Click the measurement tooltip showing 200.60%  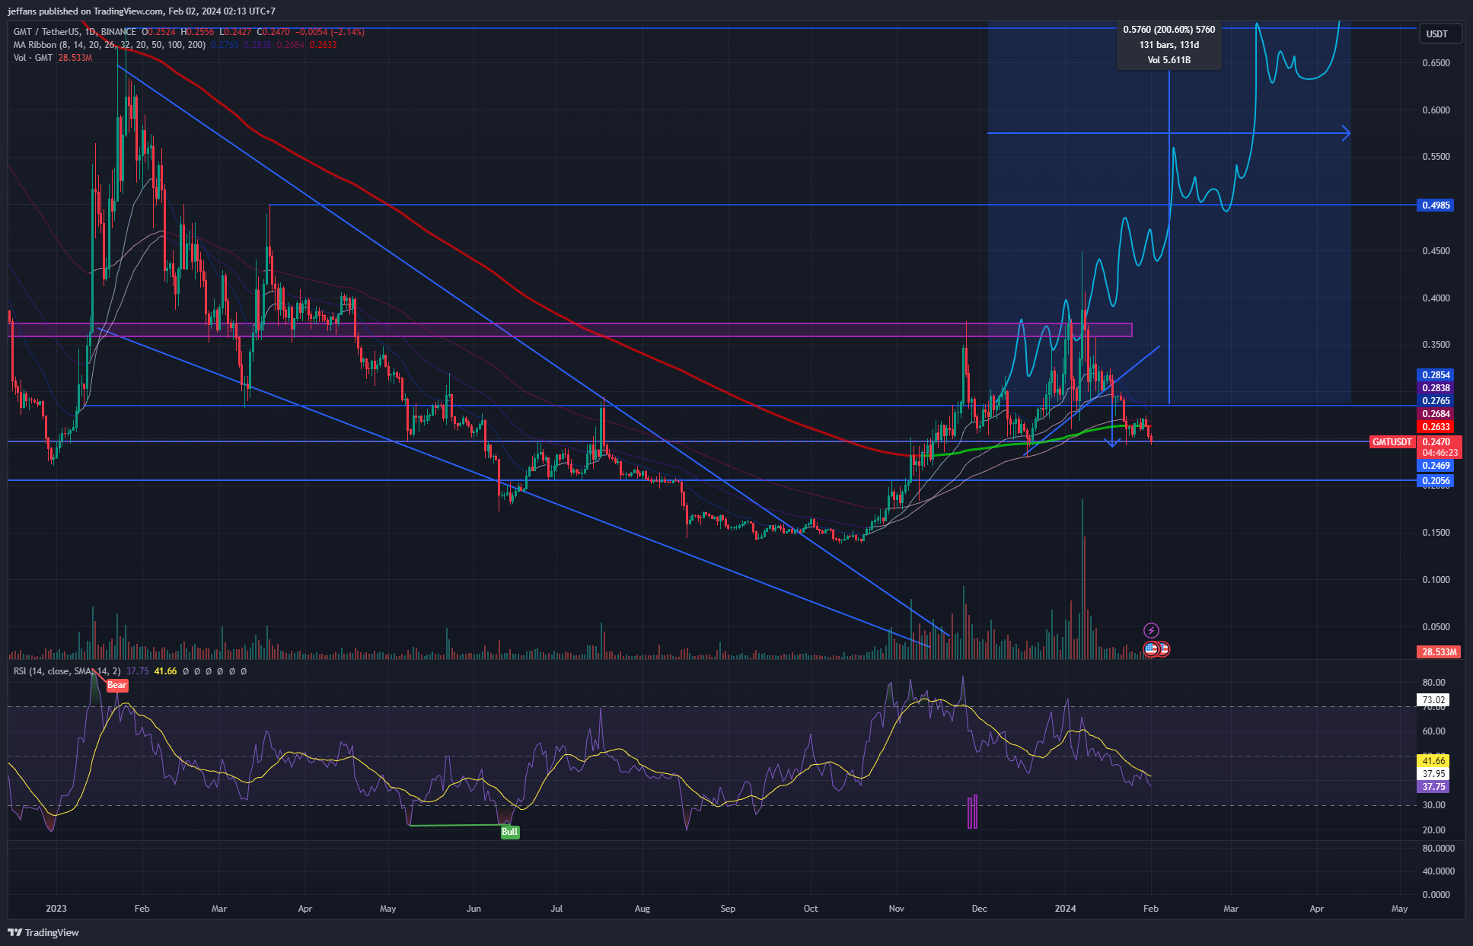point(1169,45)
